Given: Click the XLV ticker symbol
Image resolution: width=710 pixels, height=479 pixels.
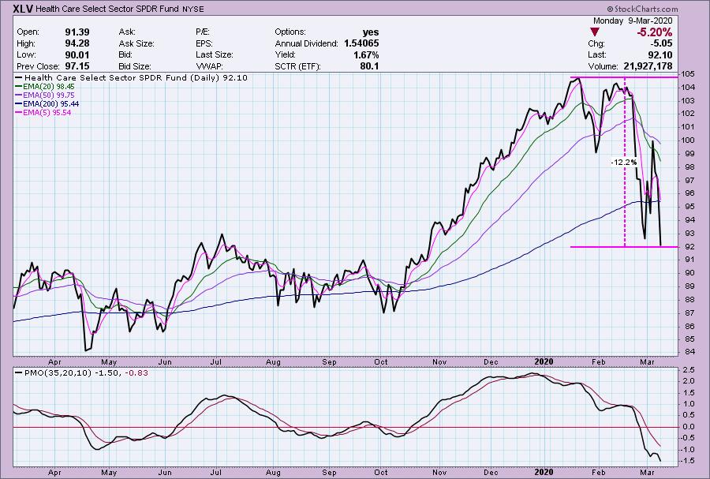Looking at the screenshot, I should [23, 8].
